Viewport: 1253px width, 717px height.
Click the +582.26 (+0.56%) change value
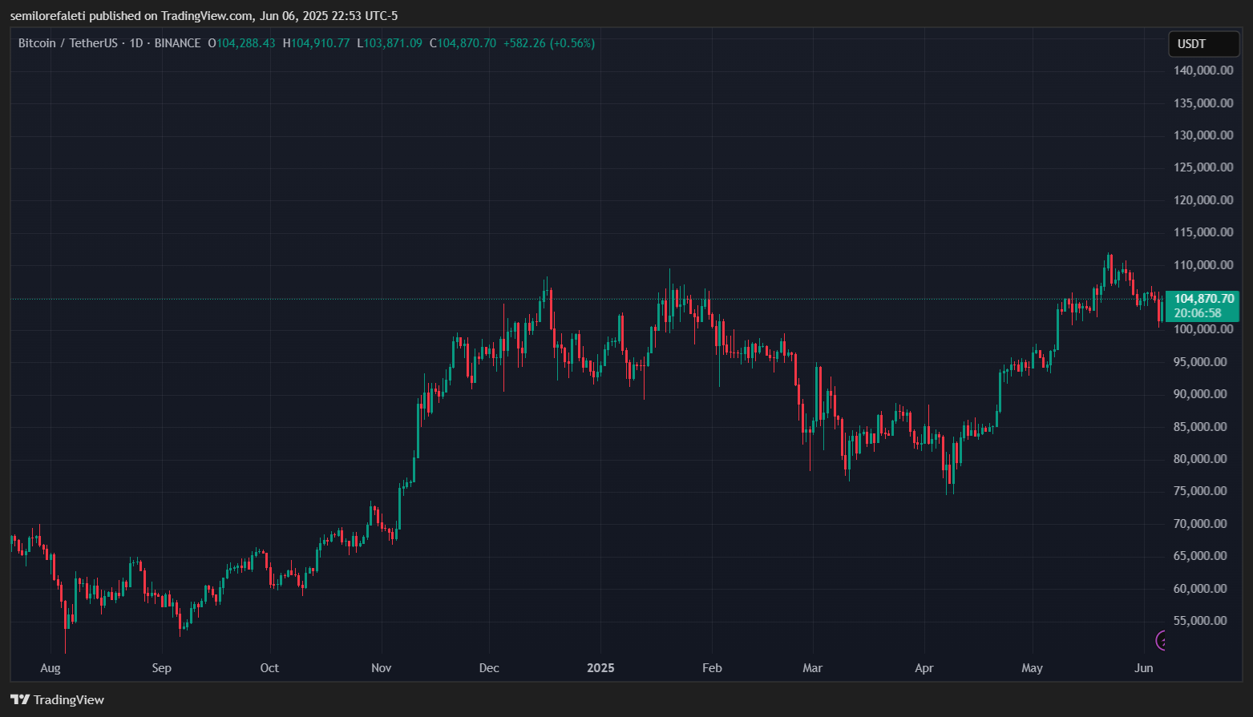pos(548,43)
